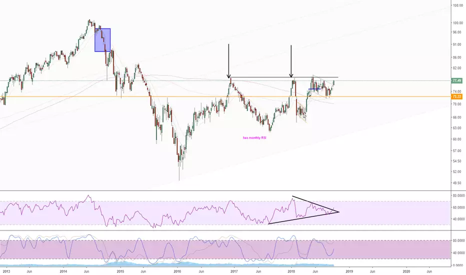Click the Jun label between 2019 and 2020
466x275 pixels.
(372, 271)
